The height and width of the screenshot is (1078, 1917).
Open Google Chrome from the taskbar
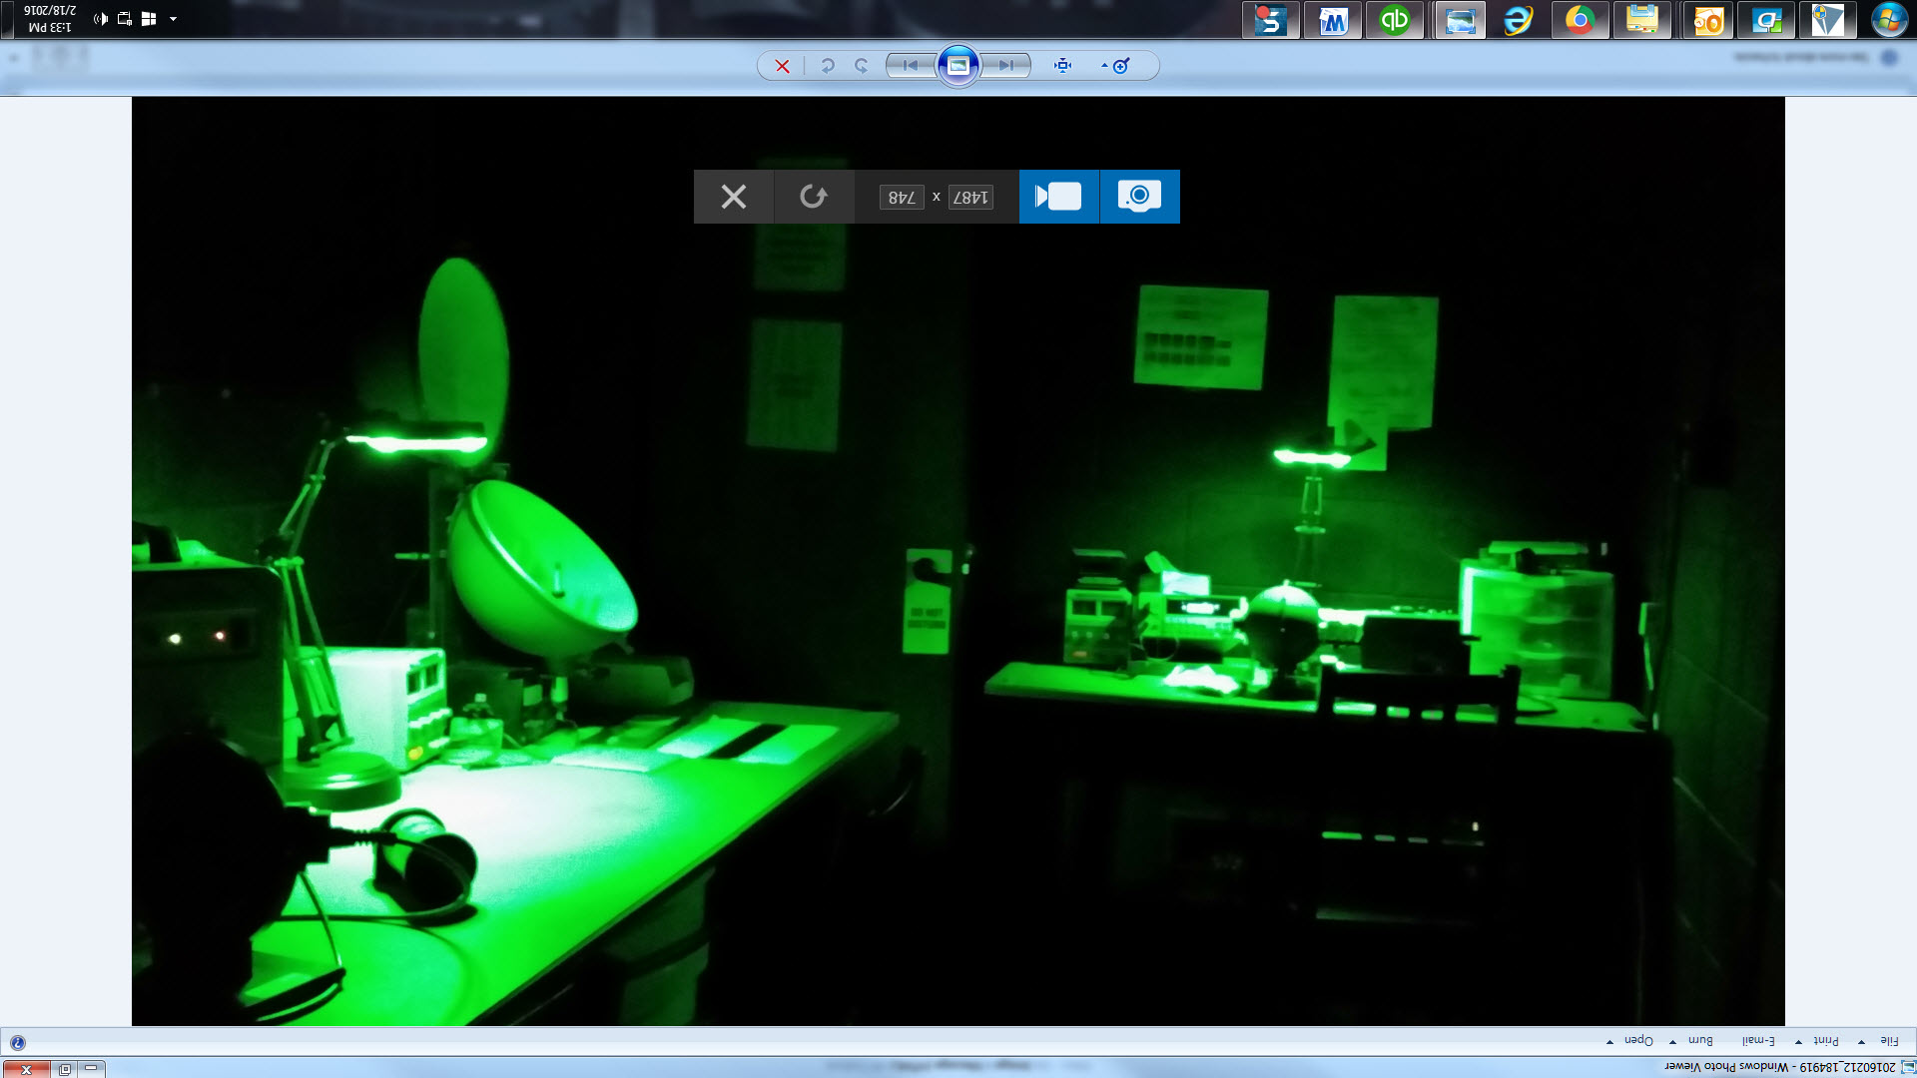[x=1580, y=20]
